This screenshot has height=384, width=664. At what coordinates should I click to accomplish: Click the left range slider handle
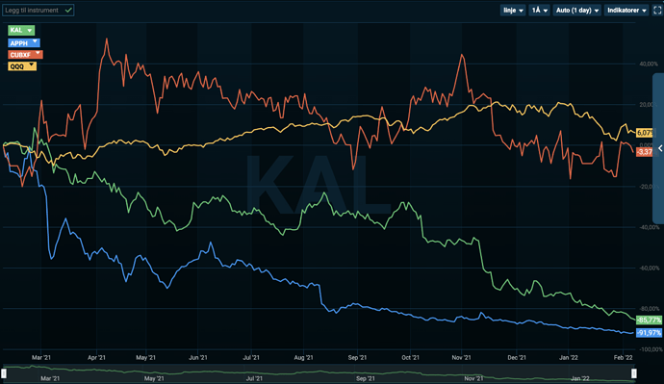(x=4, y=373)
